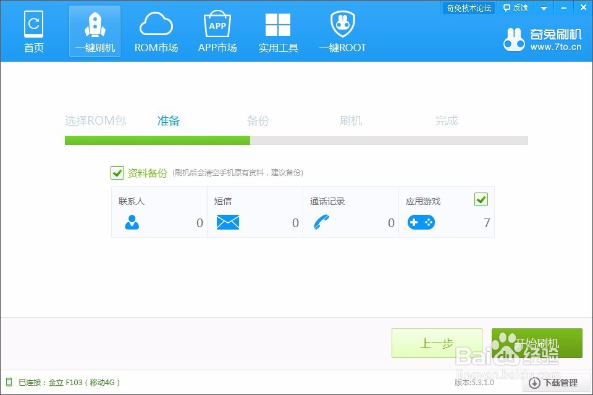Image resolution: width=593 pixels, height=395 pixels.
Task: Click the green progress bar
Action: 157,141
